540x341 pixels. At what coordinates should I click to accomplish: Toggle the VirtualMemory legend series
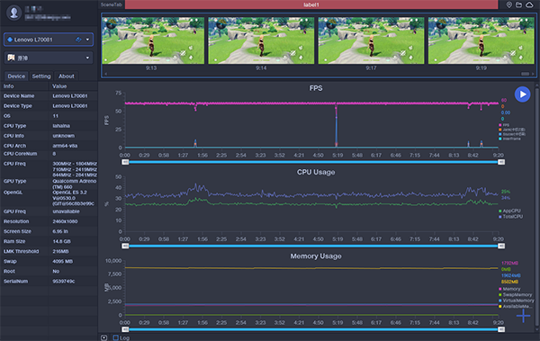pyautogui.click(x=516, y=301)
